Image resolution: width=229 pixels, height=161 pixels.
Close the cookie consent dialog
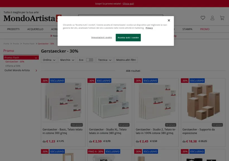(169, 20)
